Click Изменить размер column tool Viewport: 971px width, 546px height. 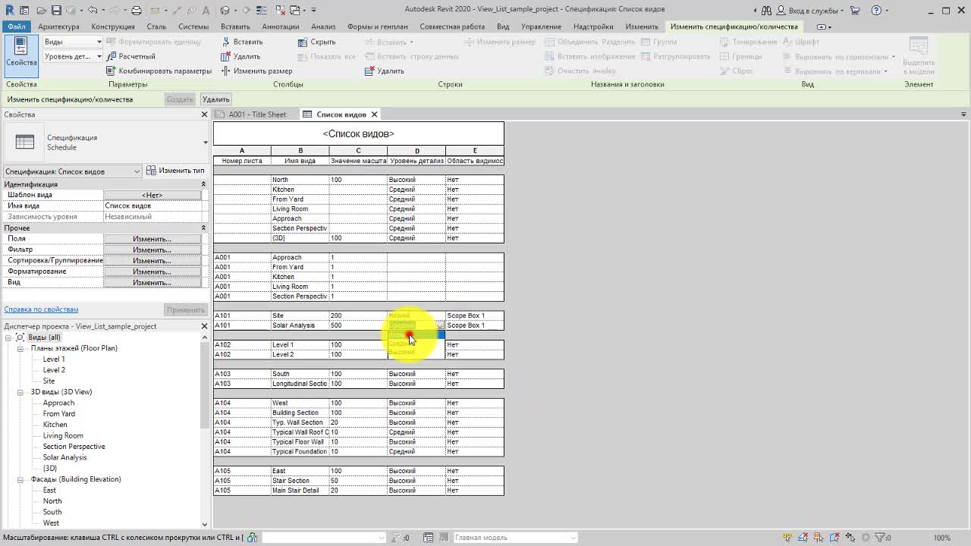256,71
